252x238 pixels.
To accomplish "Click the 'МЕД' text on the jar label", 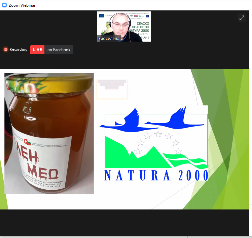I will tap(43, 172).
